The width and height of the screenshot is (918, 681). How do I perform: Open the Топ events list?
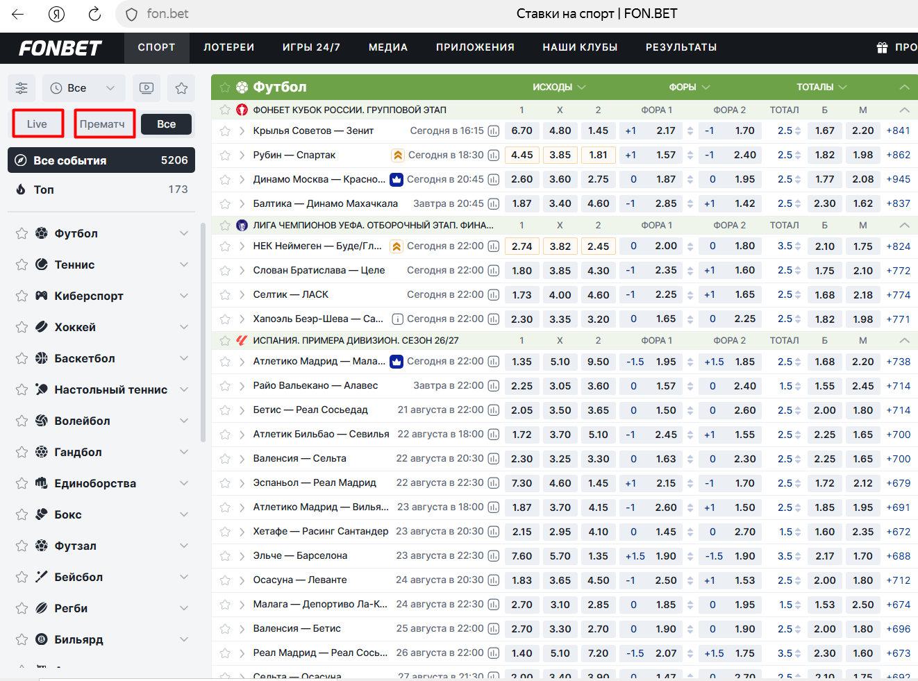(x=101, y=190)
